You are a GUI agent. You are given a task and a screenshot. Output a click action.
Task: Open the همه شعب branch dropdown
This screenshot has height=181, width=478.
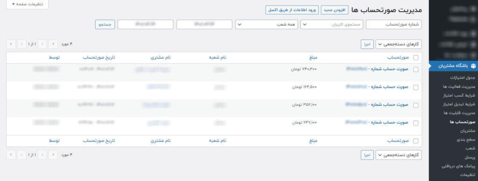pyautogui.click(x=267, y=24)
